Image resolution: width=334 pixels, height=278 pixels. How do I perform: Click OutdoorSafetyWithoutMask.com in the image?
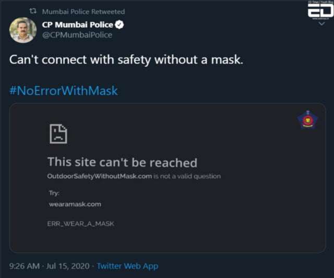pos(100,176)
